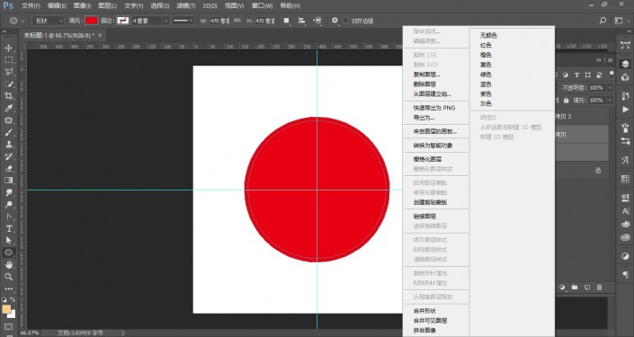
Task: Open the Layers panel menu icon
Action: (x=610, y=60)
